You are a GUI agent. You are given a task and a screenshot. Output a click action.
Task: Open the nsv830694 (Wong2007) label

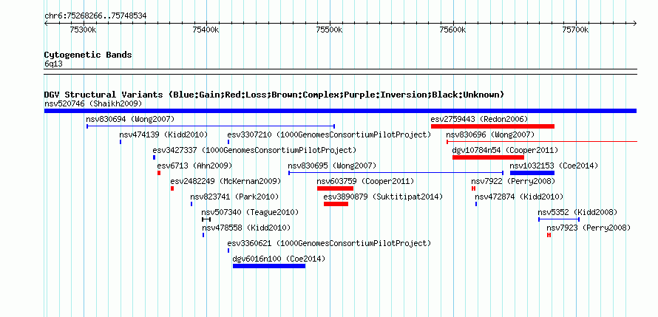pyautogui.click(x=130, y=119)
